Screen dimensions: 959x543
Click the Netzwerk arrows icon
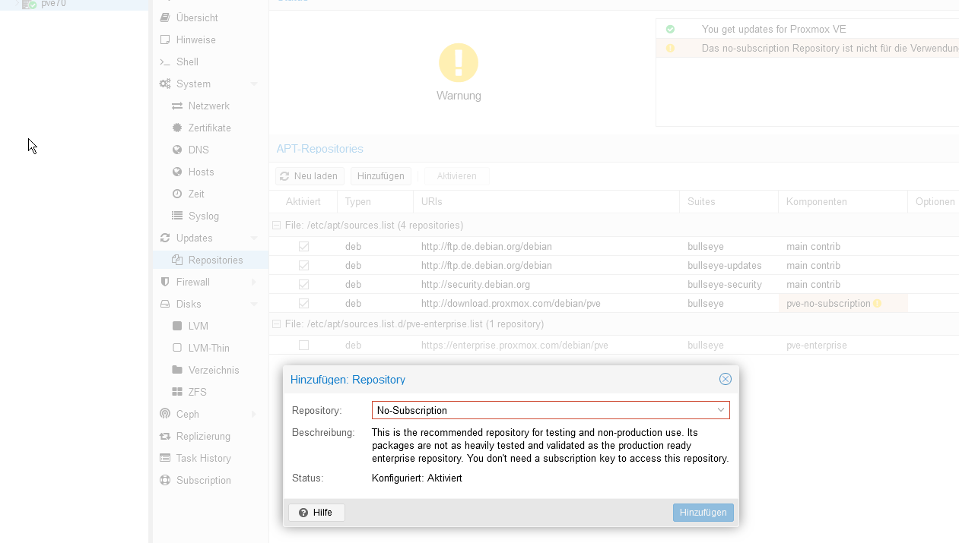[177, 106]
